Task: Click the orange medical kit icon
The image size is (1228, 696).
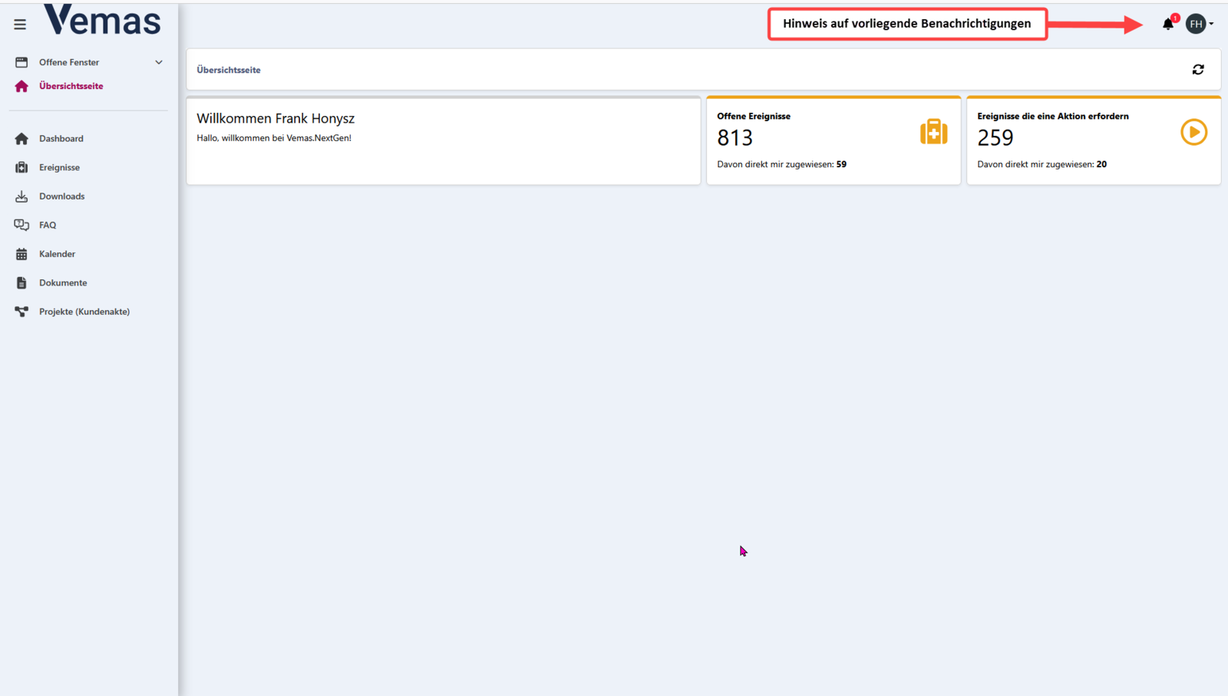Action: pos(933,132)
